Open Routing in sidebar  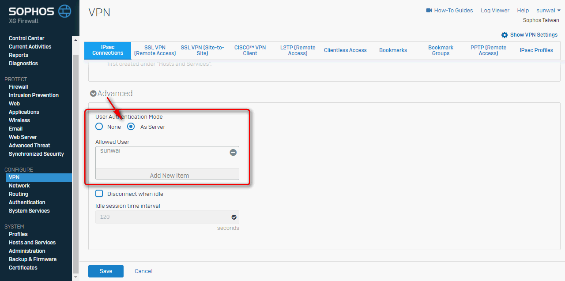(x=19, y=194)
